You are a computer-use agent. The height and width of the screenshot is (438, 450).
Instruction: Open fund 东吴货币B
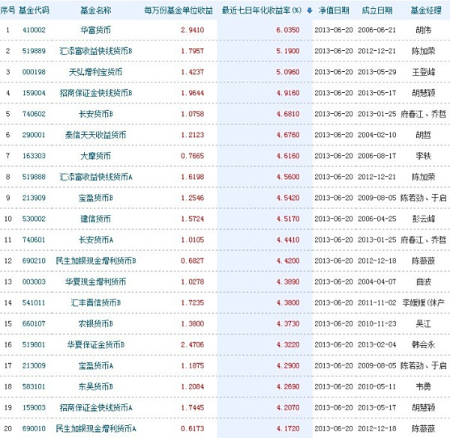click(95, 387)
